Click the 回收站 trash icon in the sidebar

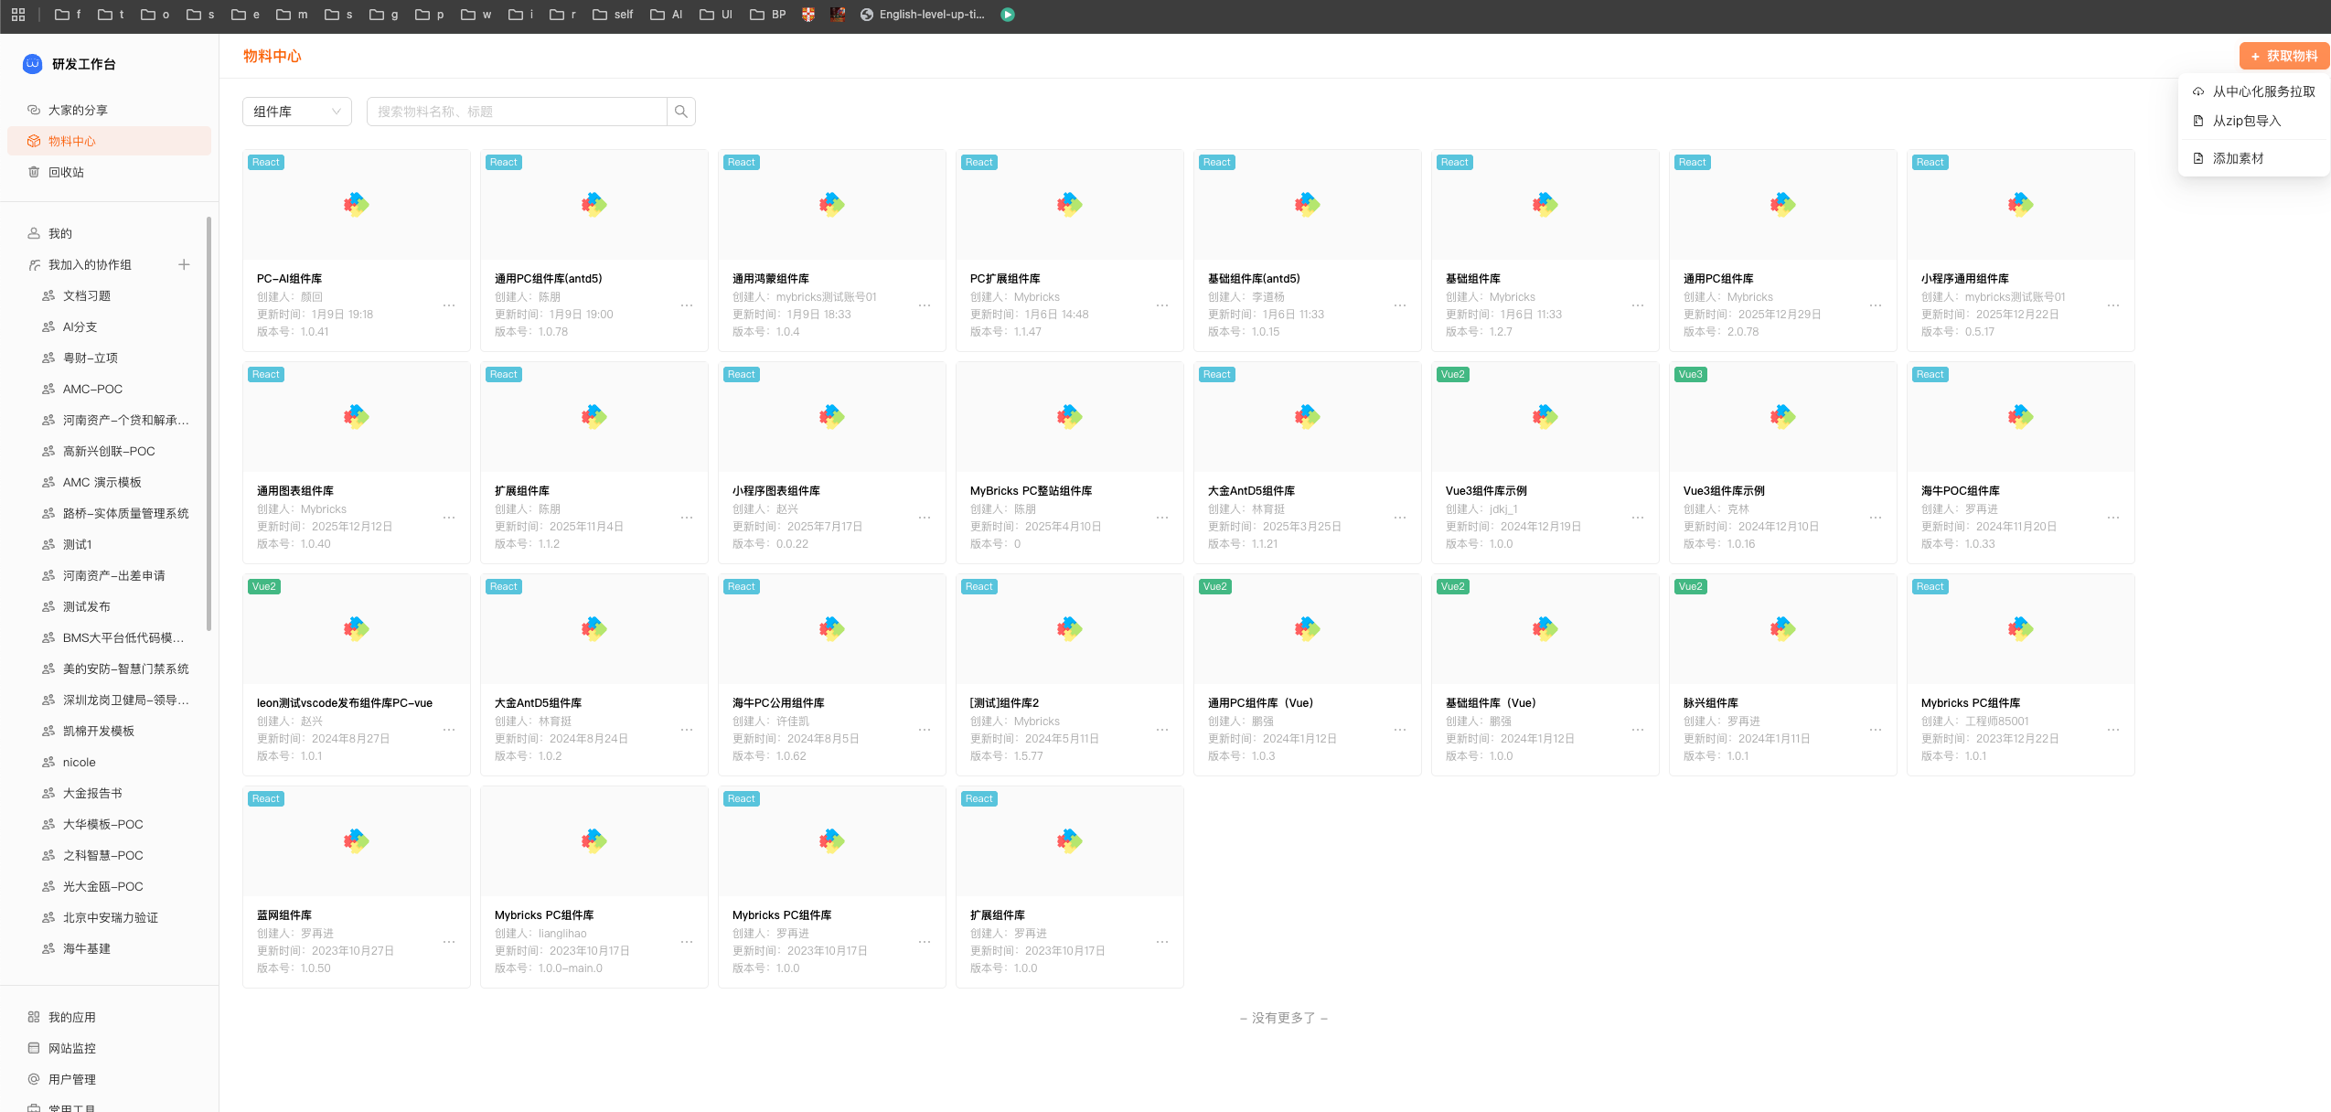click(x=34, y=172)
